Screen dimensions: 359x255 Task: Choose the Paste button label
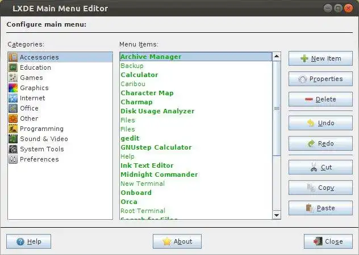point(326,208)
